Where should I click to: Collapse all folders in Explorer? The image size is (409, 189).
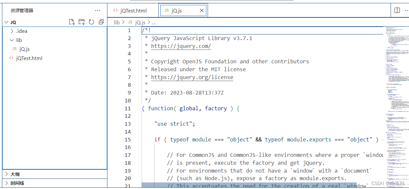click(x=101, y=22)
